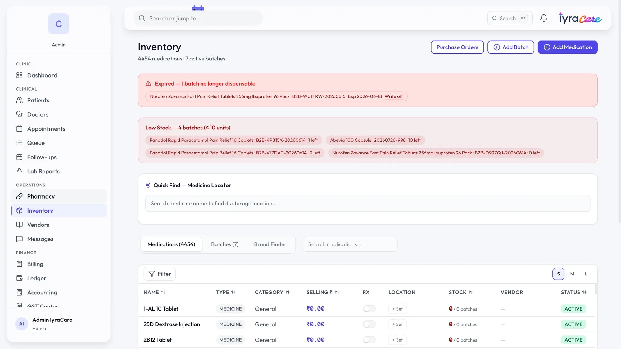Click the IyraCare logo
621x349 pixels.
coord(580,18)
